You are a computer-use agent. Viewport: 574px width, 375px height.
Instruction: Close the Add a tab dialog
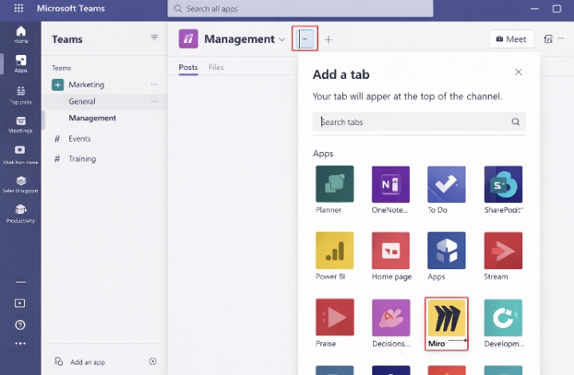518,72
